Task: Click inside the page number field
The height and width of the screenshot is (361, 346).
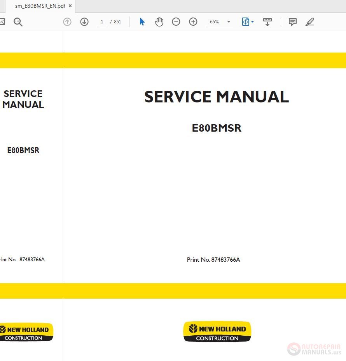Action: pos(102,21)
